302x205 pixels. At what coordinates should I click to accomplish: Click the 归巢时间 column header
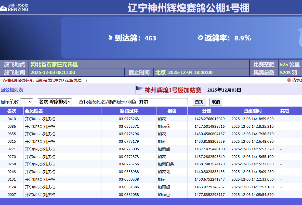(252, 111)
